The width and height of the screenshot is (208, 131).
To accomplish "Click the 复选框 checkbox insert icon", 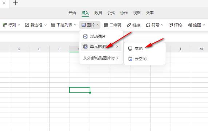I will click(27, 25).
